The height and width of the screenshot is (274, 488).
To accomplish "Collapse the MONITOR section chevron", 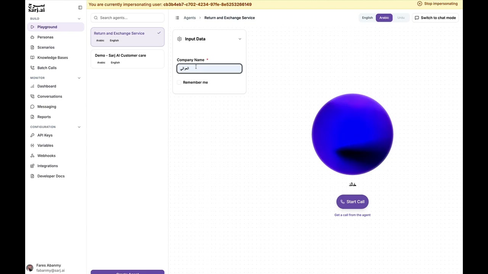I will click(79, 78).
